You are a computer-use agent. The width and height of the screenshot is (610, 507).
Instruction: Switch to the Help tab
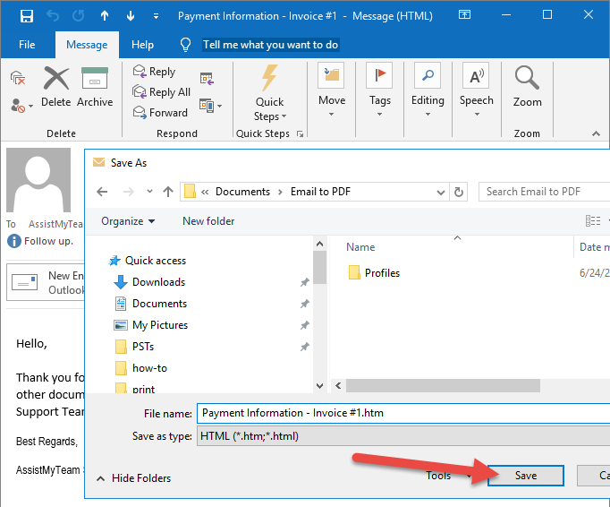(x=142, y=45)
